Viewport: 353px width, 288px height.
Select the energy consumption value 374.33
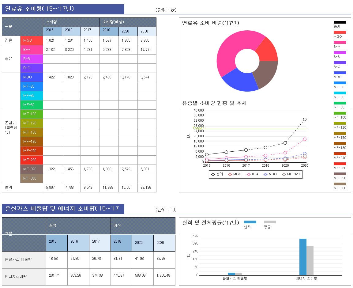[x=97, y=276]
